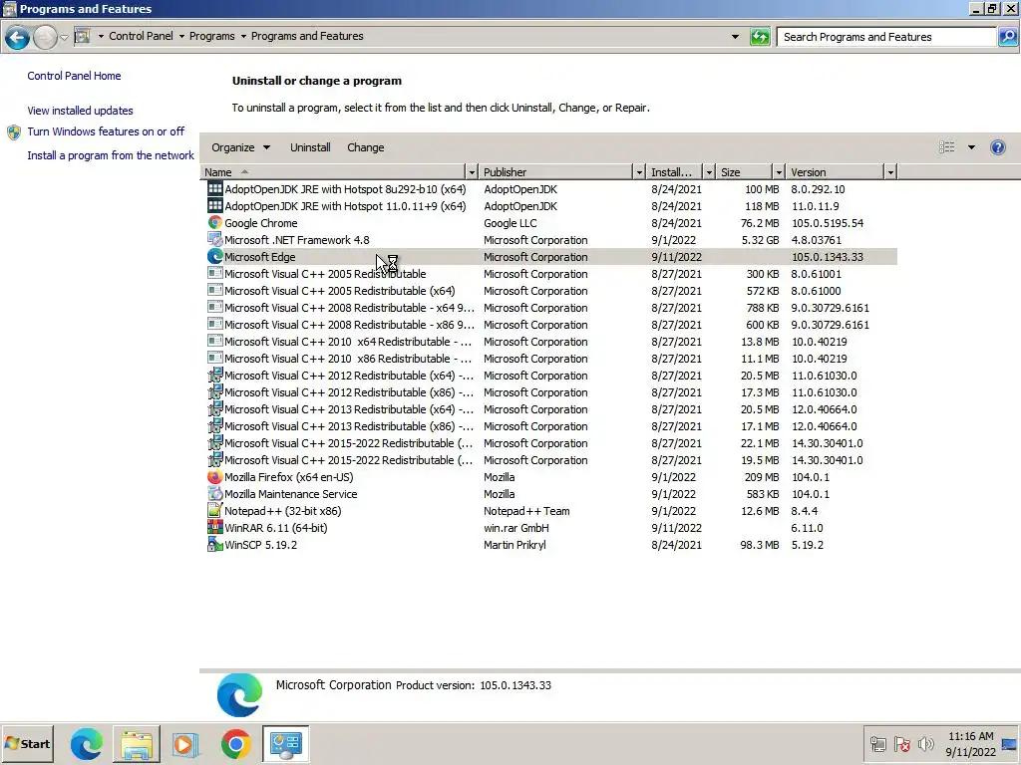This screenshot has width=1021, height=765.
Task: Click the Mozilla Maintenance Service icon
Action: click(x=214, y=493)
